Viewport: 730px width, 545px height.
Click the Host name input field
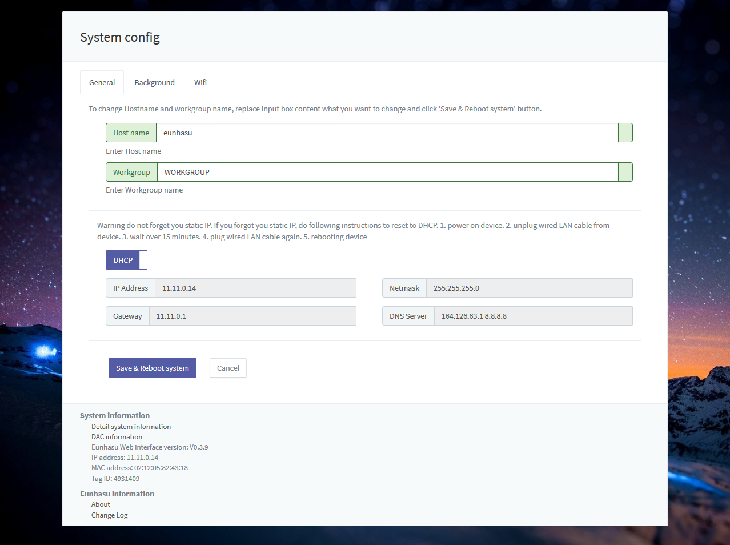pos(387,133)
